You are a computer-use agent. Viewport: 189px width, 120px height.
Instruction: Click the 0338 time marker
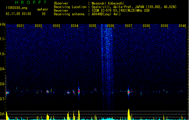[x=146, y=26]
